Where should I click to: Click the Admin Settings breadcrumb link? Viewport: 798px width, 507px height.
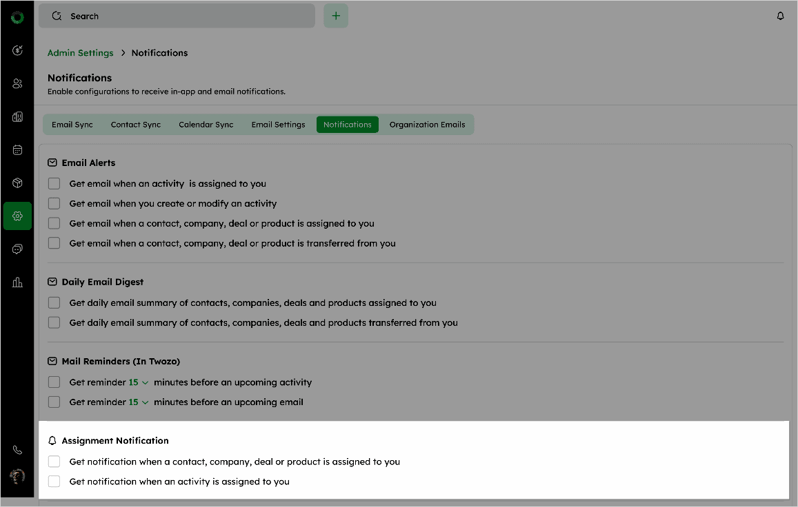pyautogui.click(x=80, y=53)
